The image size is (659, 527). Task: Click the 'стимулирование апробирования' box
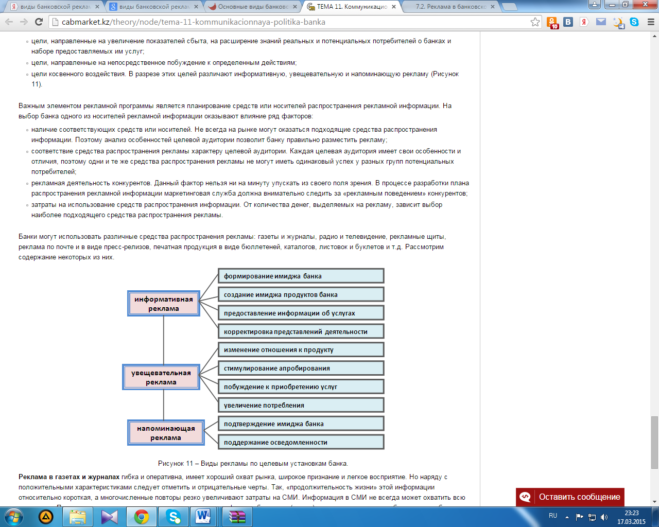pos(301,368)
